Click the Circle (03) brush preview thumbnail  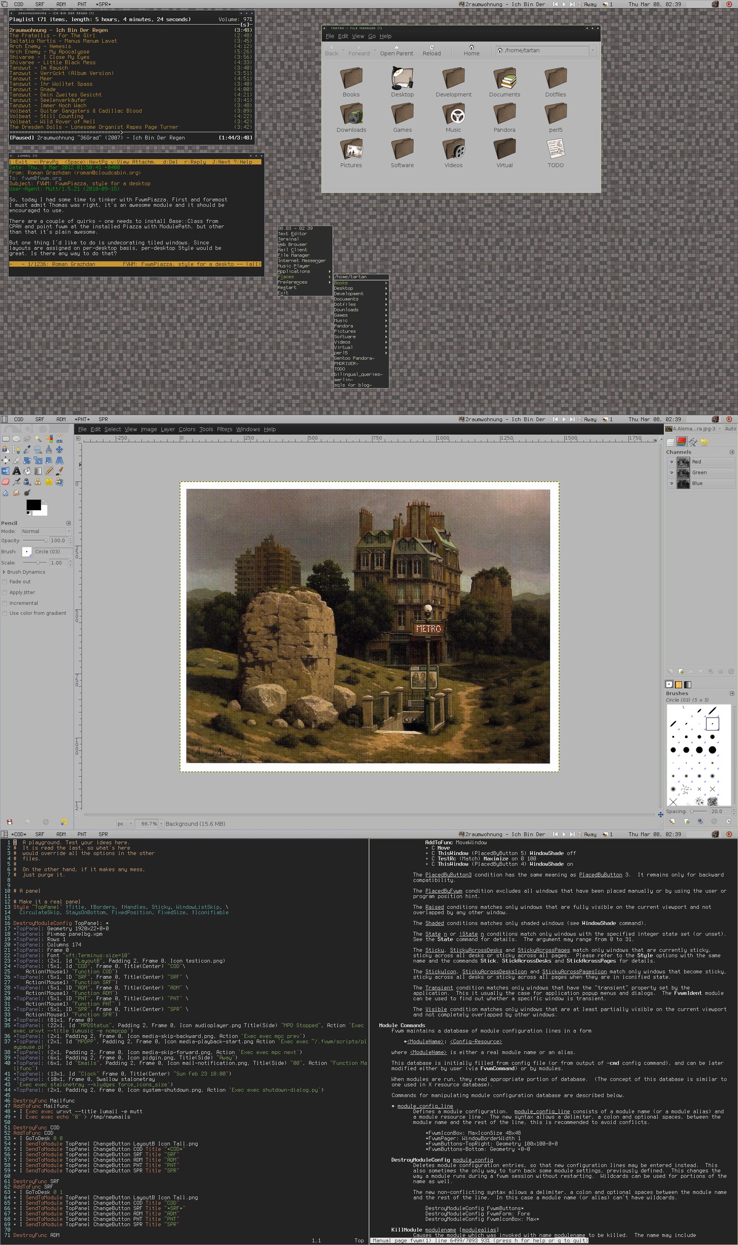click(x=27, y=552)
